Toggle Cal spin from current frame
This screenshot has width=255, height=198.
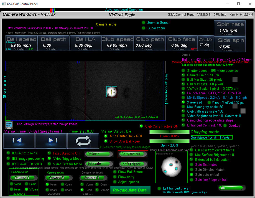(x=192, y=150)
